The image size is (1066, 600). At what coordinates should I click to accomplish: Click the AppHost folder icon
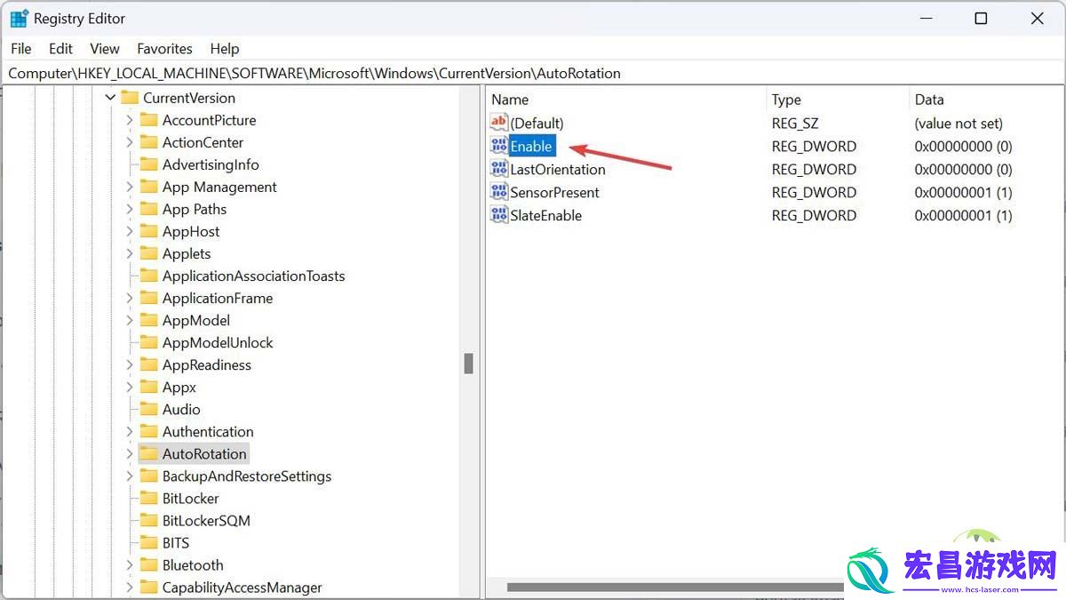(148, 231)
